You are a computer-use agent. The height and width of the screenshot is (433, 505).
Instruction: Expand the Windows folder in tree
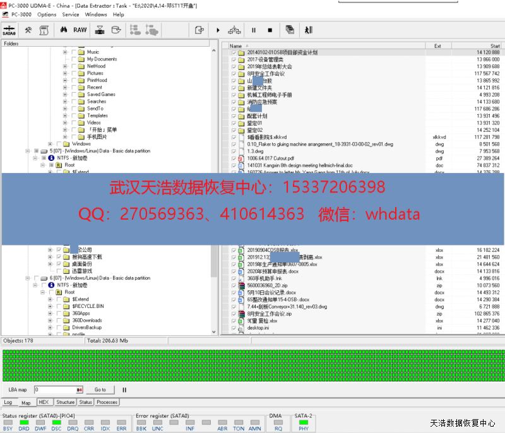point(50,144)
